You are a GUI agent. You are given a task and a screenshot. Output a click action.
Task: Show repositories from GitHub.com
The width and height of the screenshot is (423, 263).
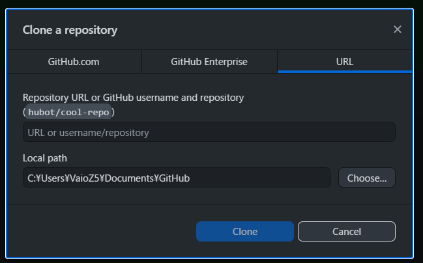(74, 62)
